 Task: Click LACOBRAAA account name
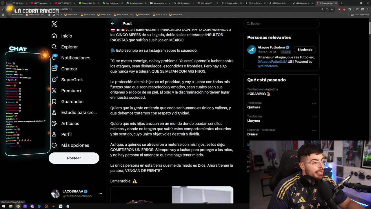click(73, 192)
